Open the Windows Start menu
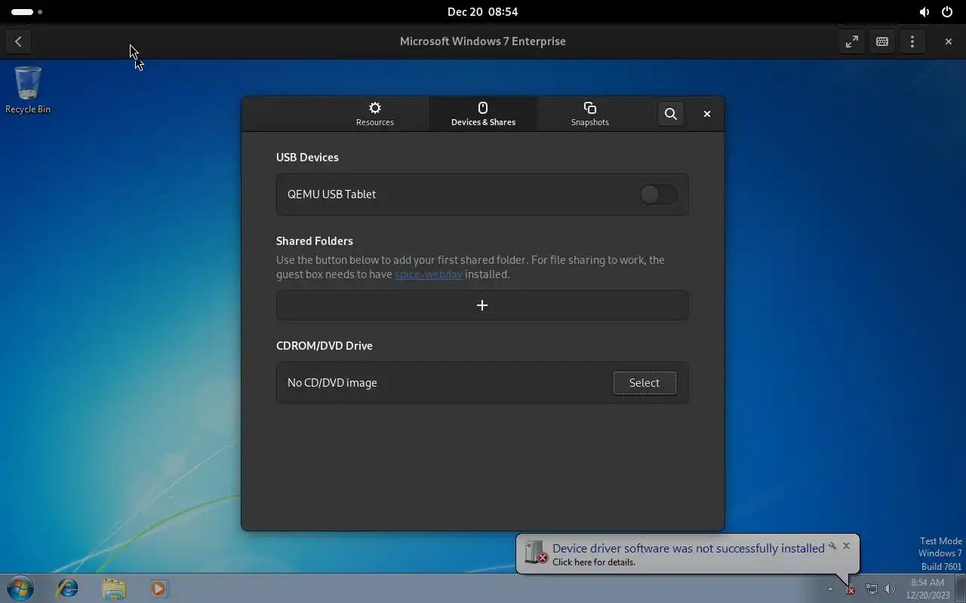This screenshot has width=966, height=603. tap(20, 588)
